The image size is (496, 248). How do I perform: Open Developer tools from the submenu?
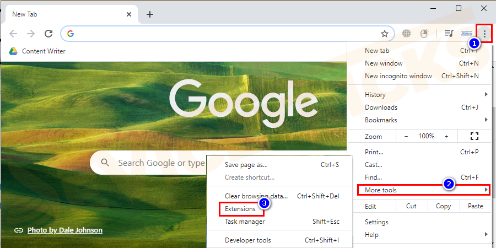click(x=279, y=240)
